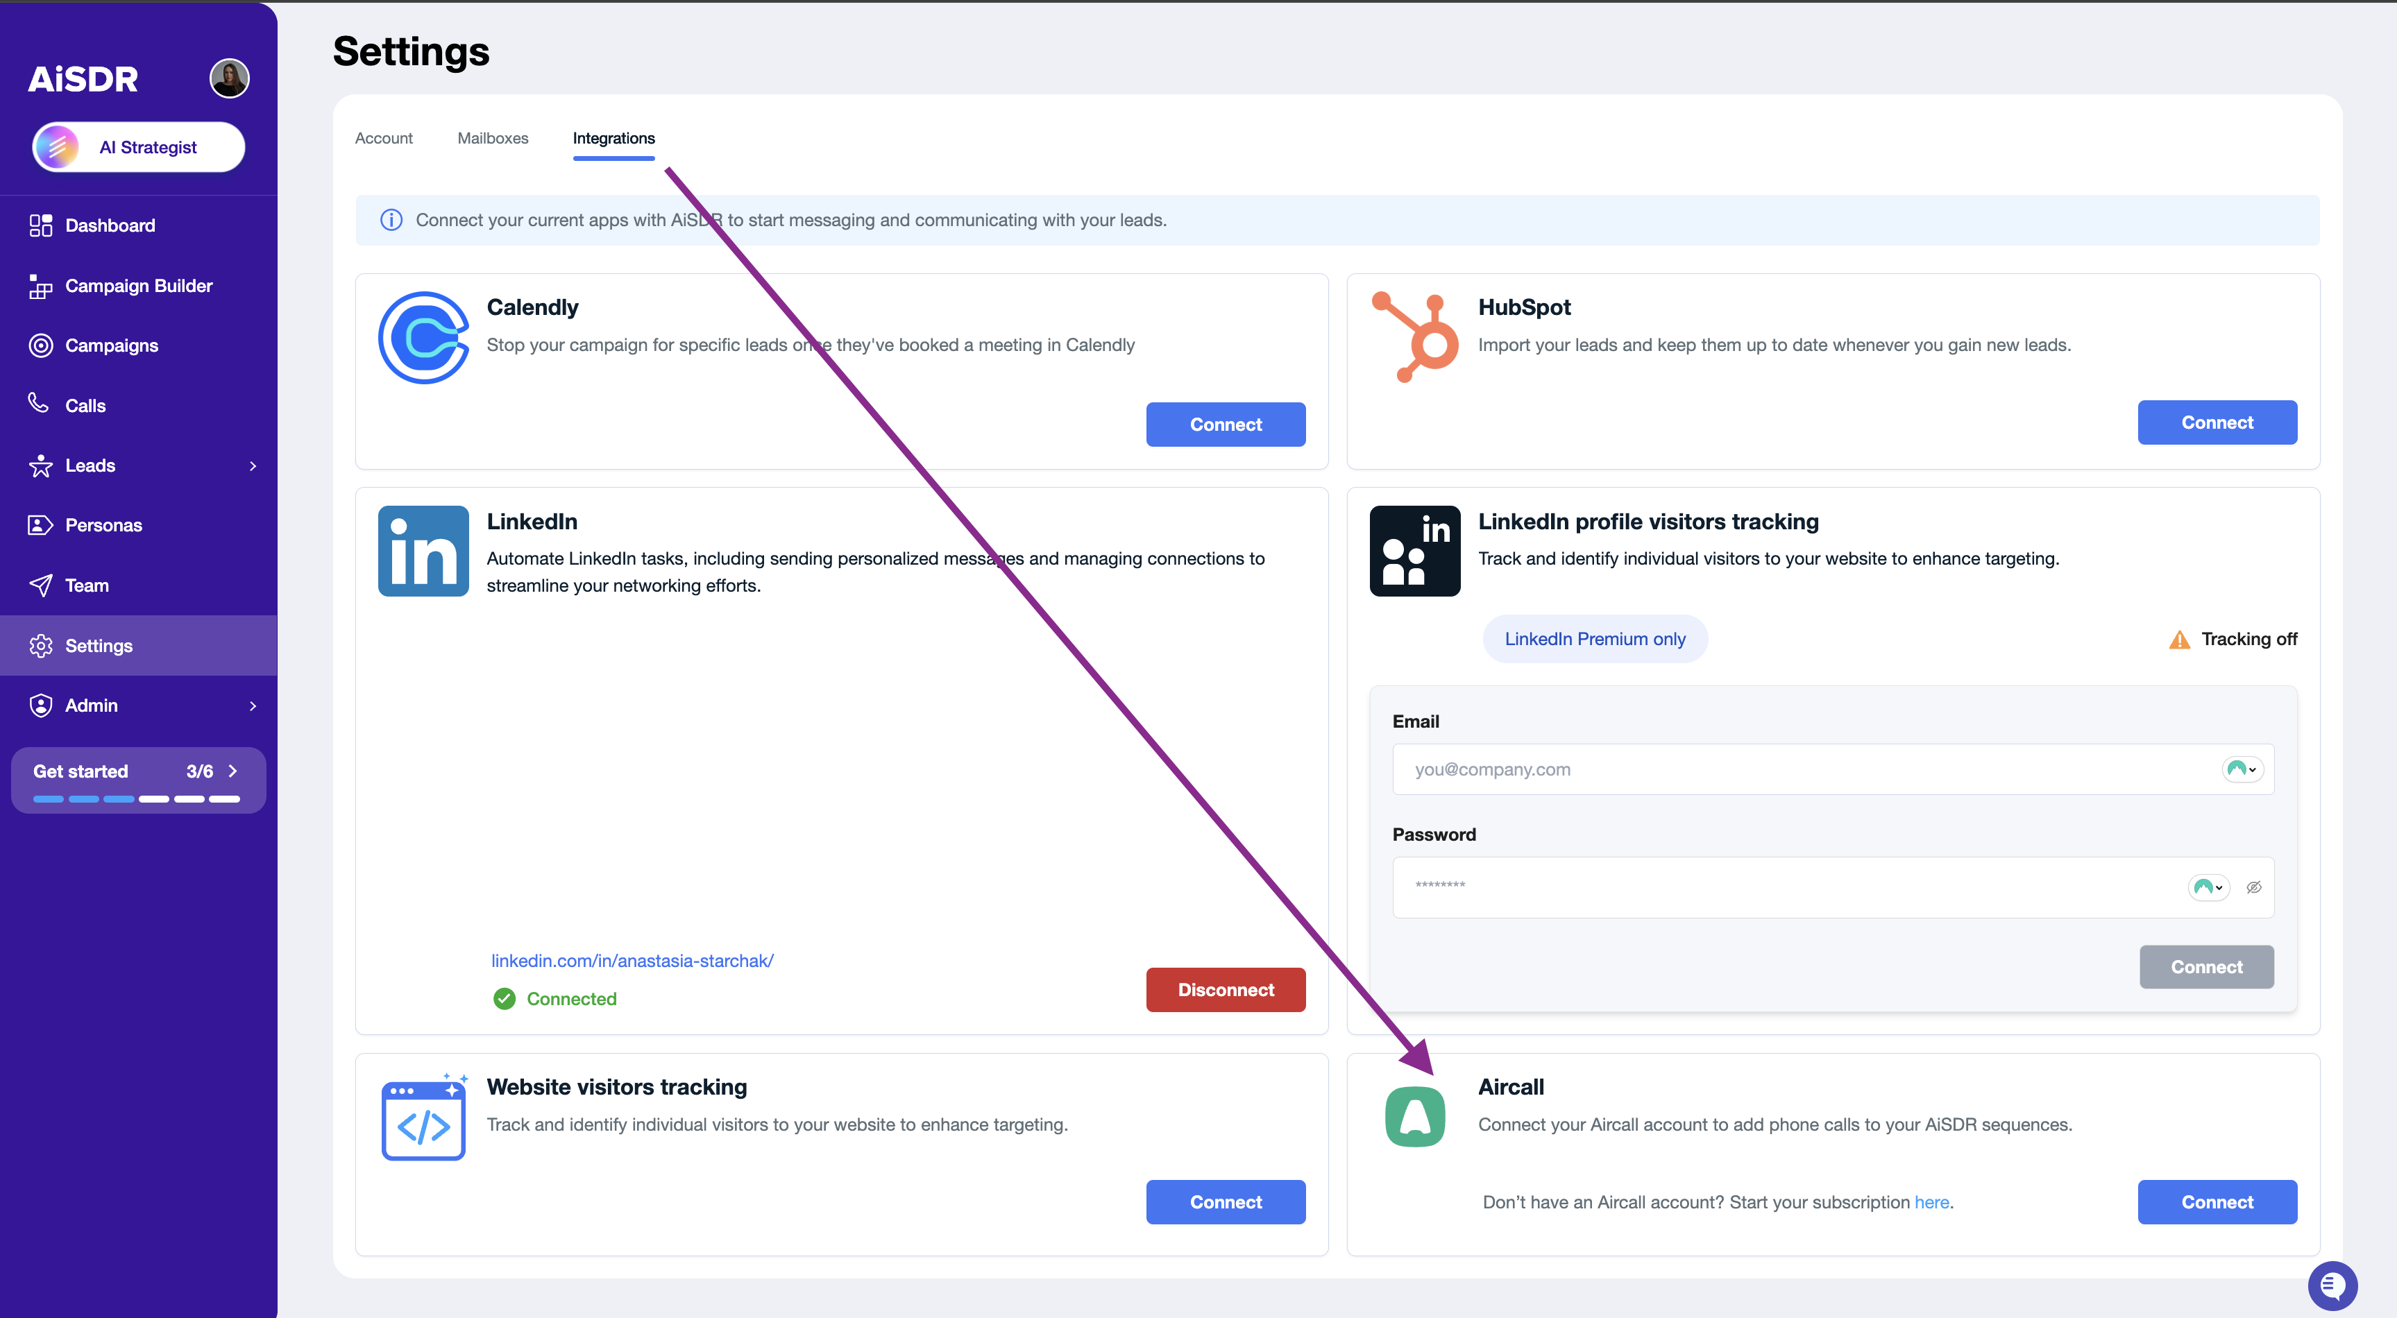Screen dimensions: 2397x1318
Task: Click the Tracking off warning icon
Action: [x=2179, y=639]
